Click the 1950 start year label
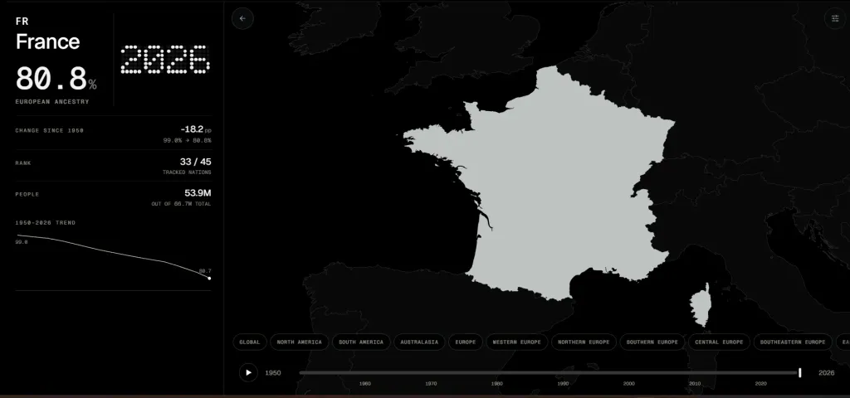Image resolution: width=850 pixels, height=398 pixels. (x=272, y=372)
